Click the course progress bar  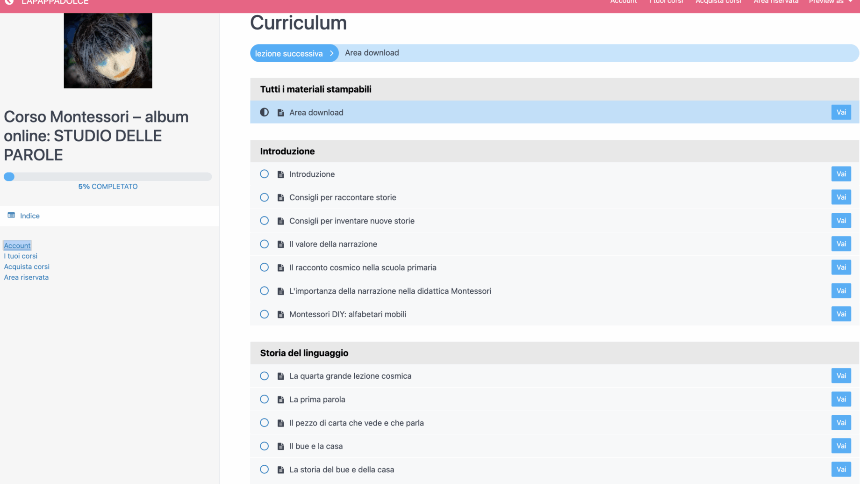107,177
